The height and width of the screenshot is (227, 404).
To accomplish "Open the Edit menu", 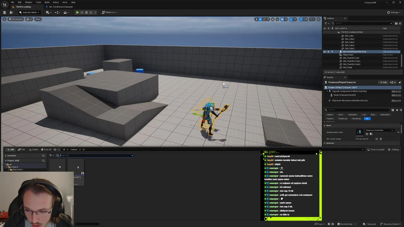I will point(20,2).
